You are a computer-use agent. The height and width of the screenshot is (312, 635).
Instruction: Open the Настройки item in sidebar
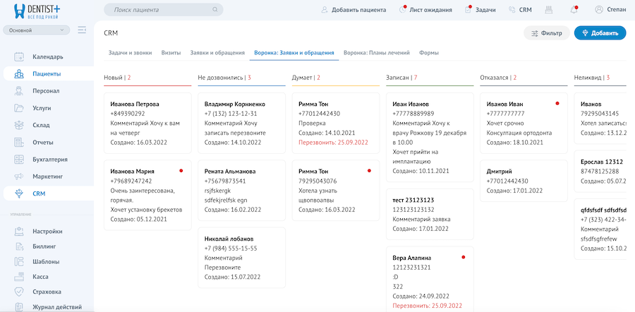tap(47, 231)
